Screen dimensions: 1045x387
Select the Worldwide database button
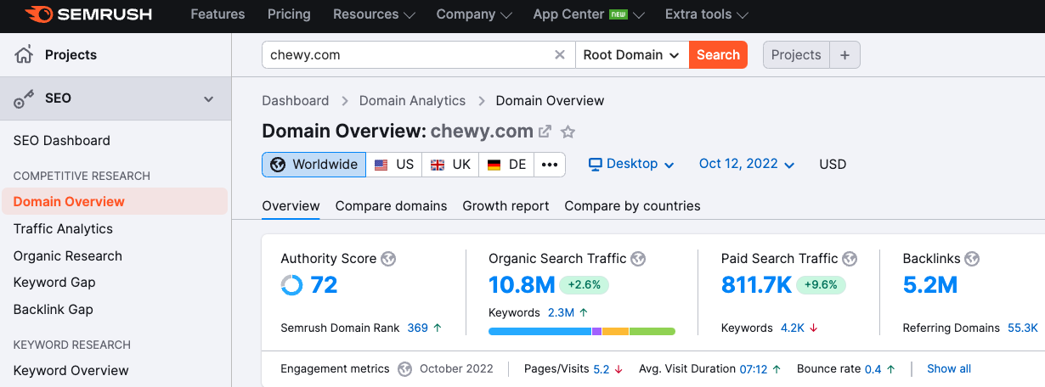click(x=314, y=165)
